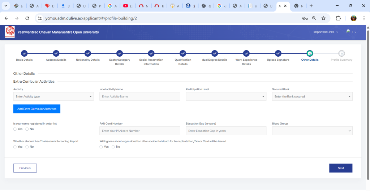Select No for Thalassemia Screening Report
The width and height of the screenshot is (370, 191).
pyautogui.click(x=27, y=147)
